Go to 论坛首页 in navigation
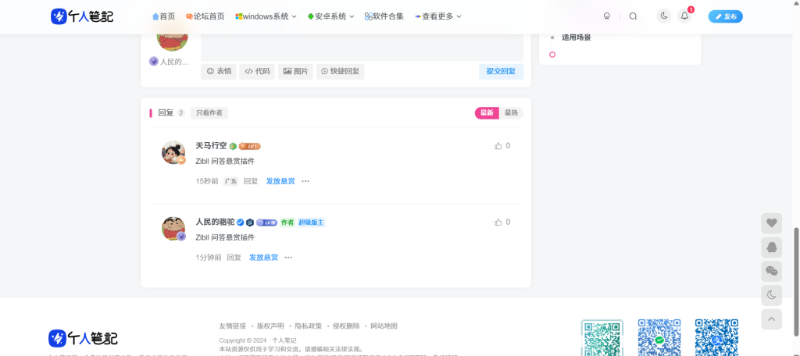This screenshot has width=800, height=356. [205, 16]
